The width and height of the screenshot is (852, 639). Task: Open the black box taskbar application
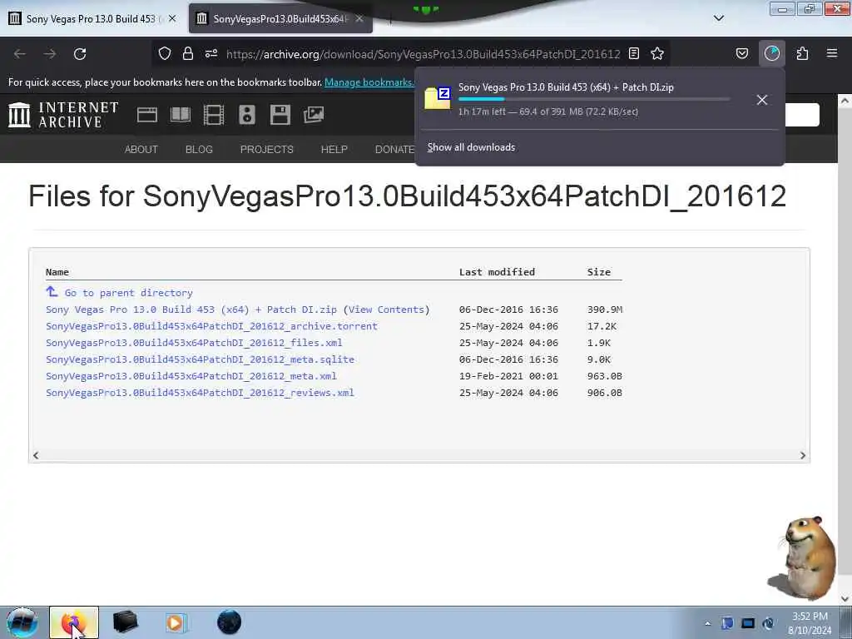tap(126, 622)
